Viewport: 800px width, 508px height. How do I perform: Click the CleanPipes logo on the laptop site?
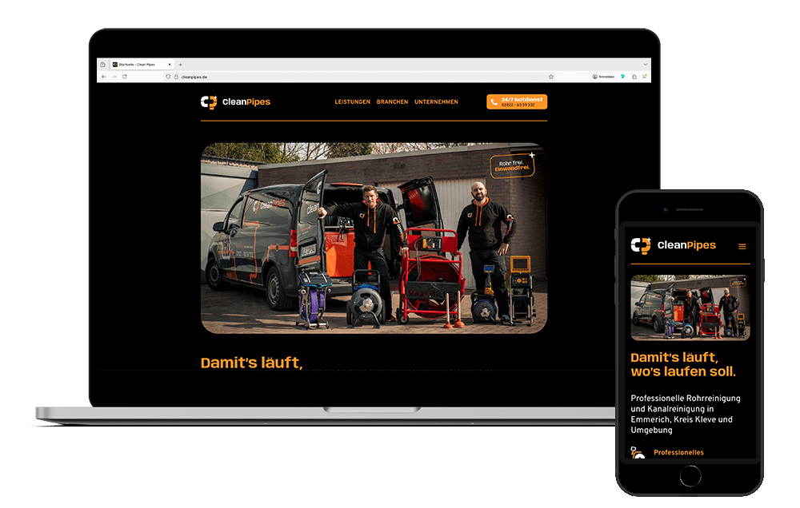(x=235, y=102)
